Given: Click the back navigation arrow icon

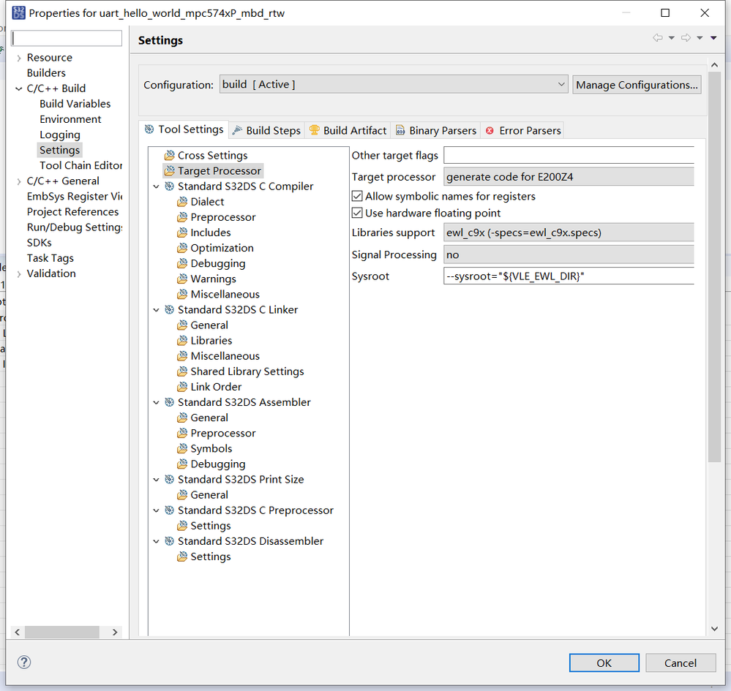Looking at the screenshot, I should (x=657, y=38).
